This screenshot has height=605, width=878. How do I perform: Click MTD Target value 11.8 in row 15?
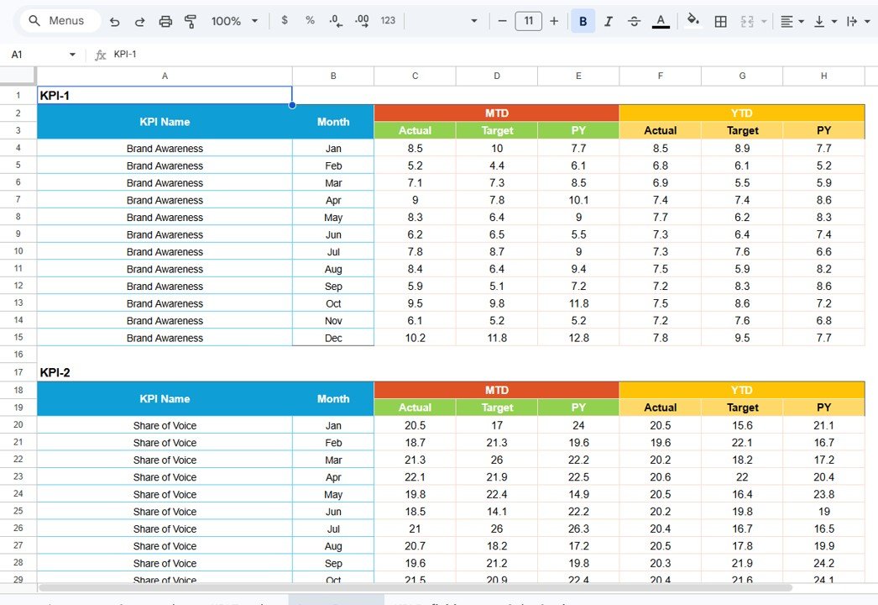(497, 338)
